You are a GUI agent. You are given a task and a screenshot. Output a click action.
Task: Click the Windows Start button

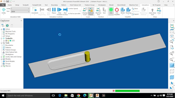(3, 95)
